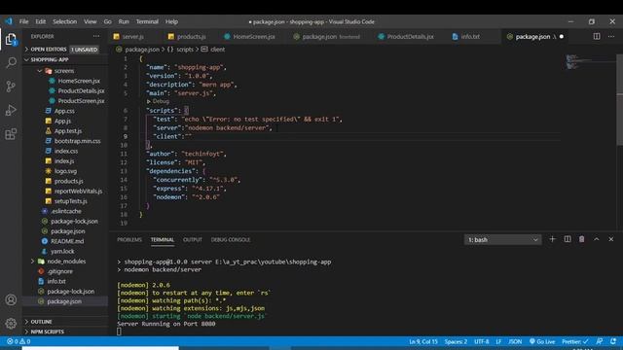Open the Manage gear settings

tap(11, 323)
